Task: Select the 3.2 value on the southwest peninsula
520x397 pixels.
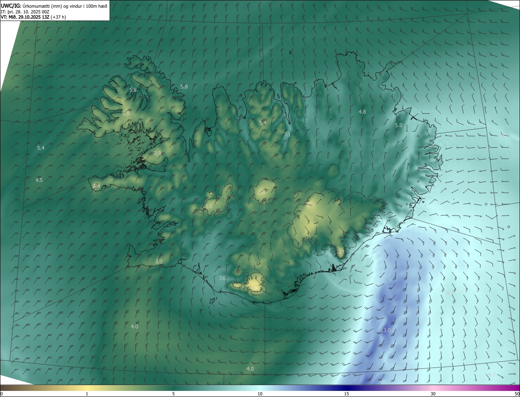Action: 159,262
